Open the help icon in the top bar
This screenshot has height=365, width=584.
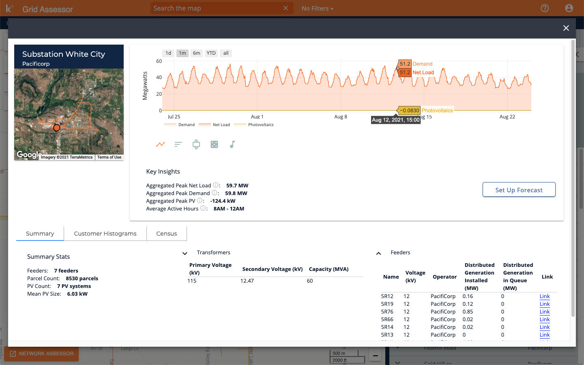click(545, 8)
